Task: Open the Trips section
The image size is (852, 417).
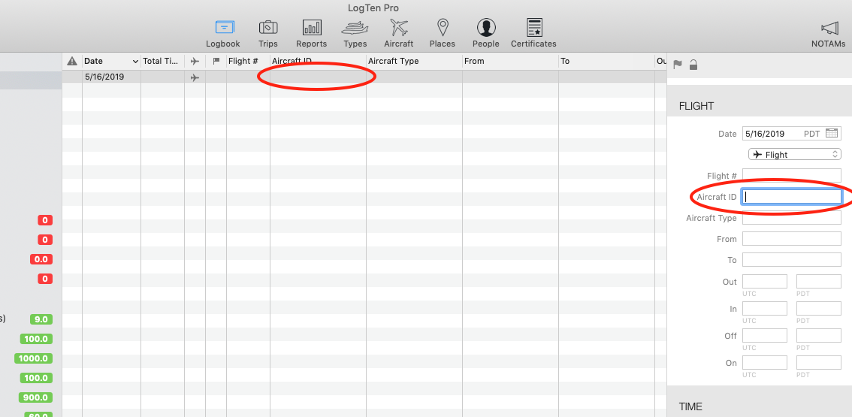Action: tap(268, 33)
